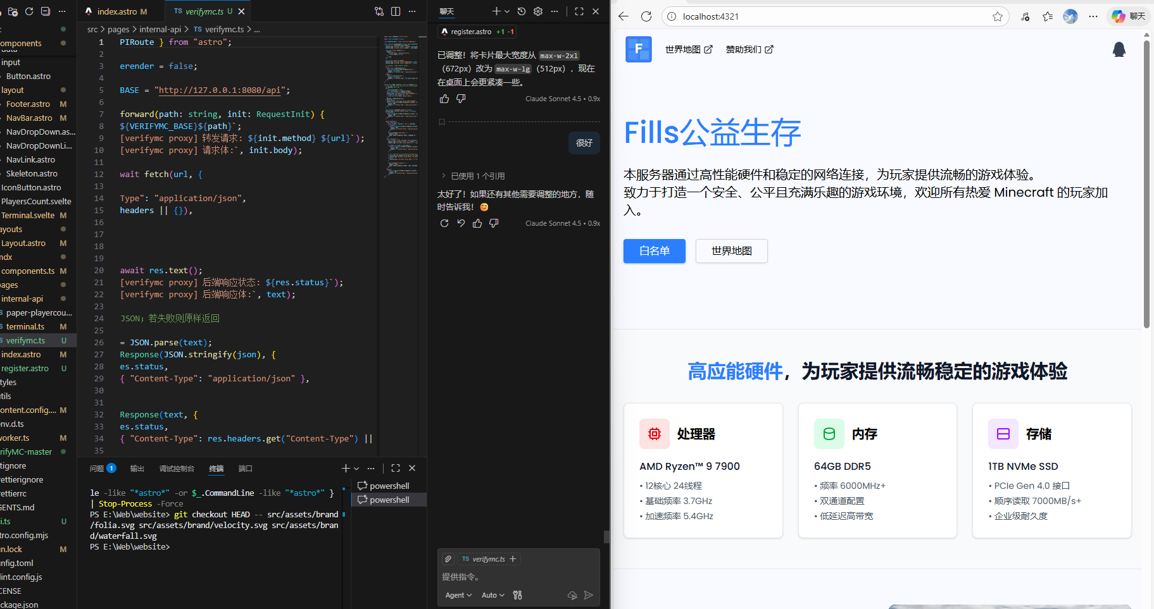Send the prompt with the arrow icon
The image size is (1154, 609).
coord(589,595)
